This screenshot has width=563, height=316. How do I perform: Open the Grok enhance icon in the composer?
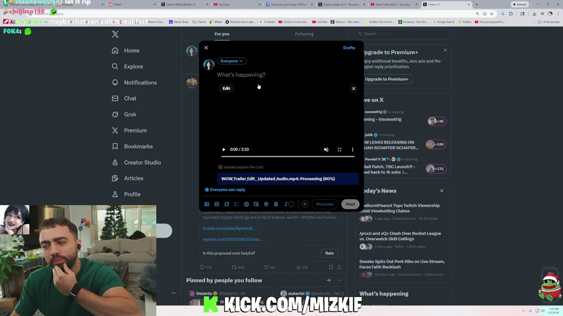point(227,204)
